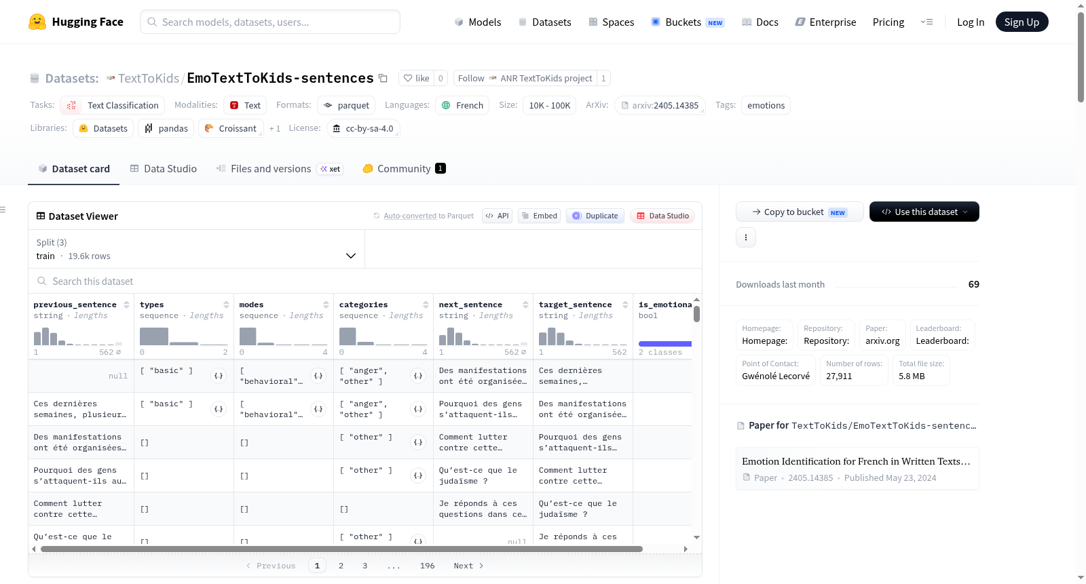1086x584 pixels.
Task: Sort by previous_sentence column arrows
Action: [126, 305]
